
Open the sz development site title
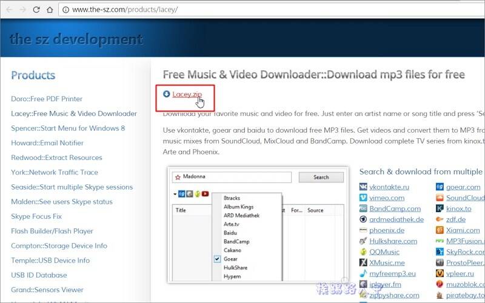click(76, 39)
